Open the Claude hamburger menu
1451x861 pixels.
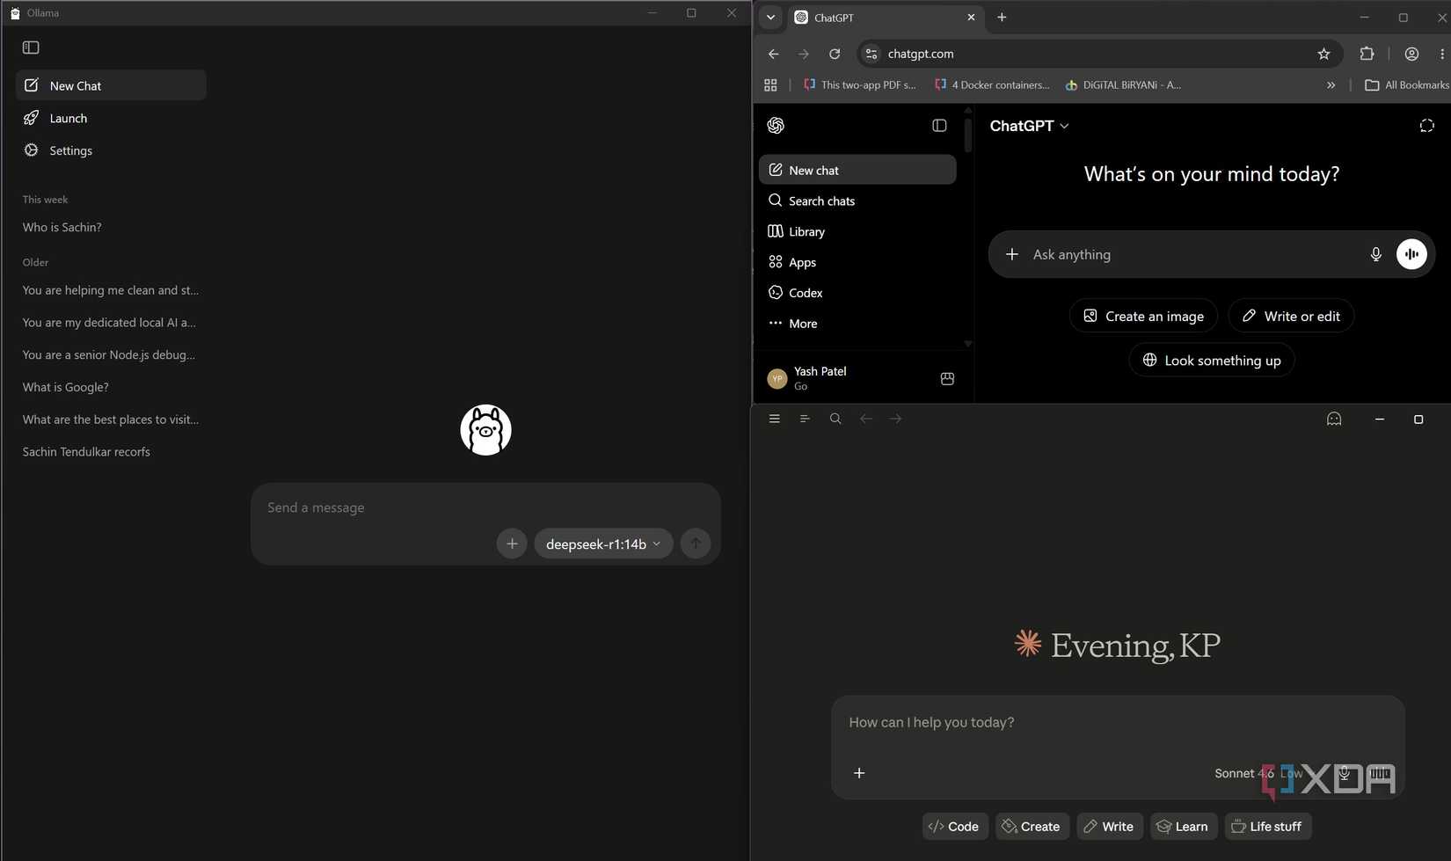(774, 419)
